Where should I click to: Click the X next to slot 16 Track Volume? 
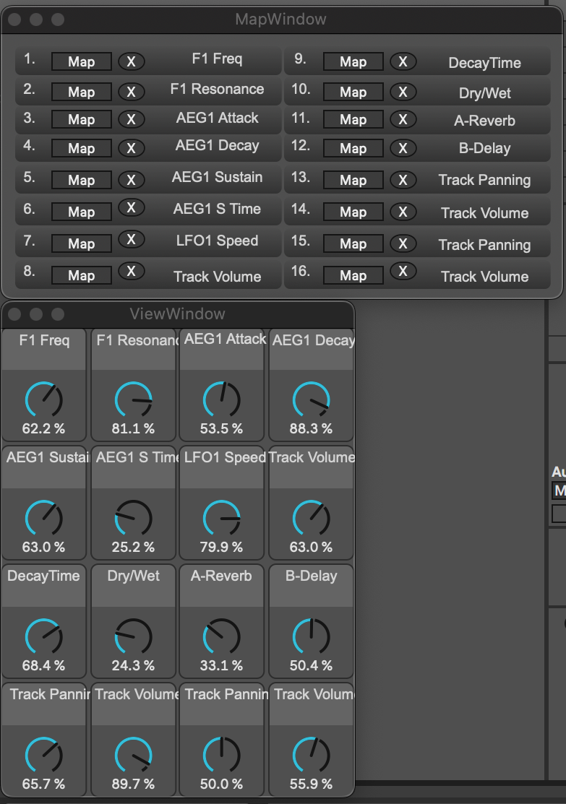(403, 272)
